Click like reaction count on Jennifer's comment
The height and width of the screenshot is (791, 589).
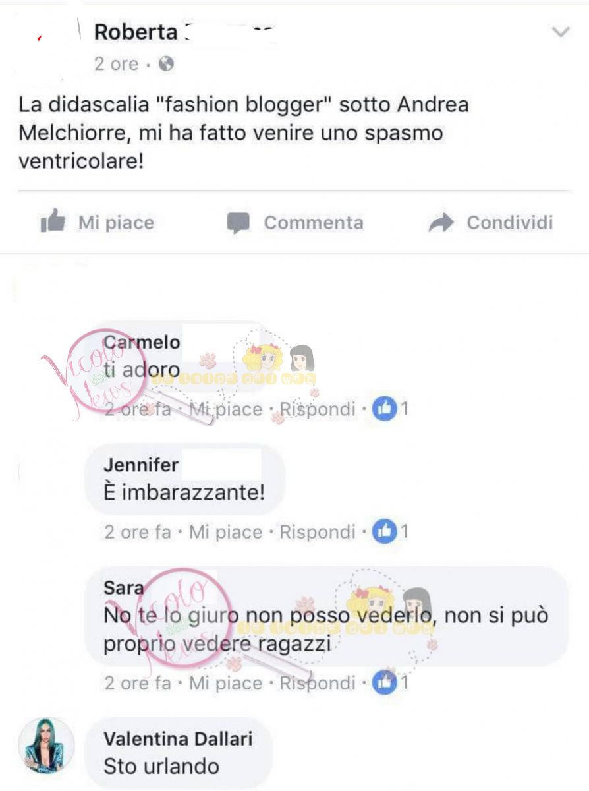tap(391, 531)
